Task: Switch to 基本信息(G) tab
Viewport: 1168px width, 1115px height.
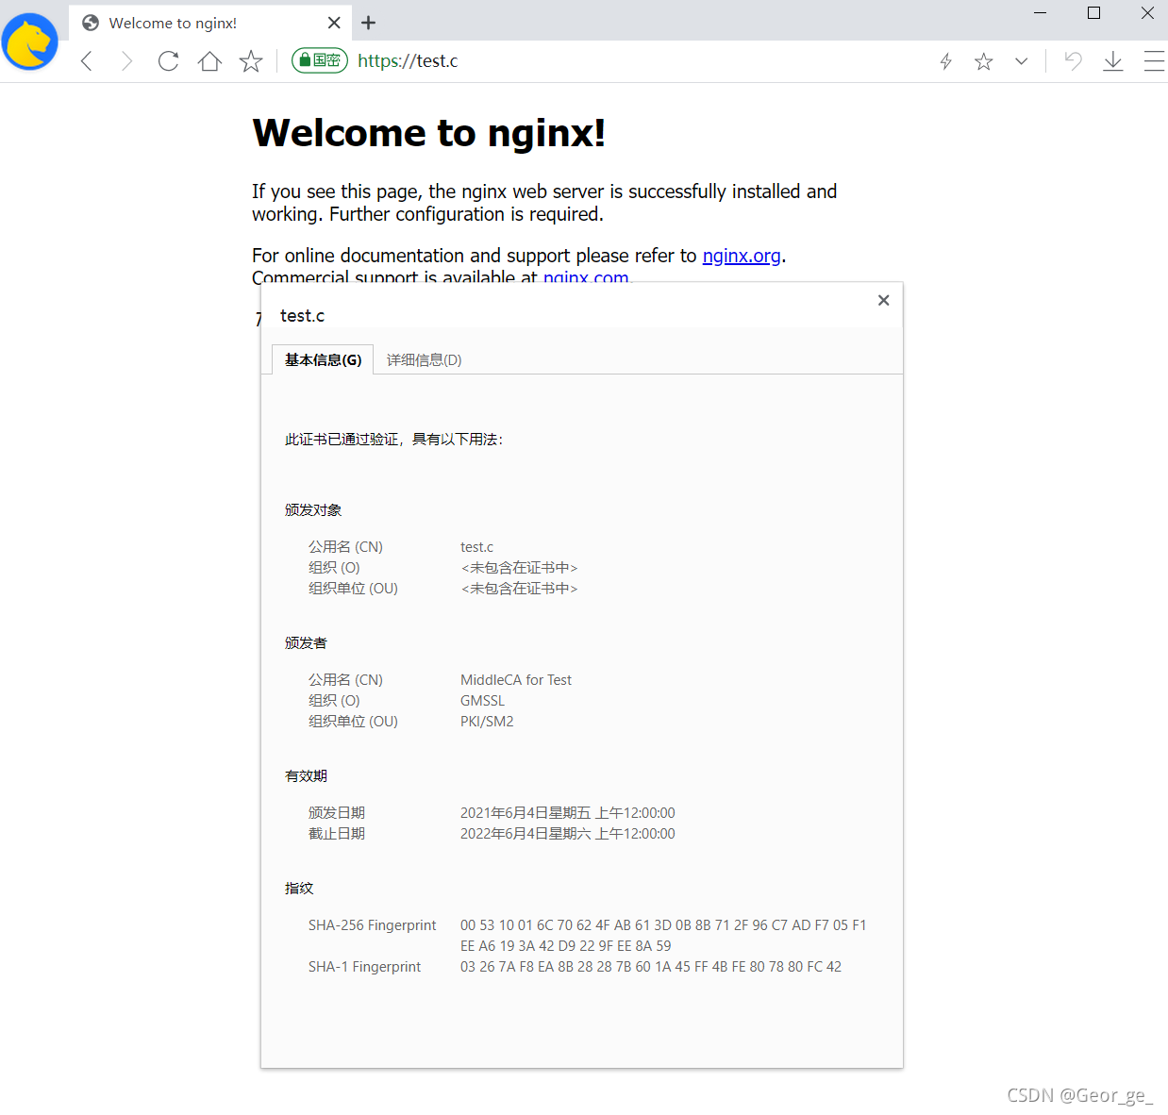Action: pyautogui.click(x=323, y=359)
